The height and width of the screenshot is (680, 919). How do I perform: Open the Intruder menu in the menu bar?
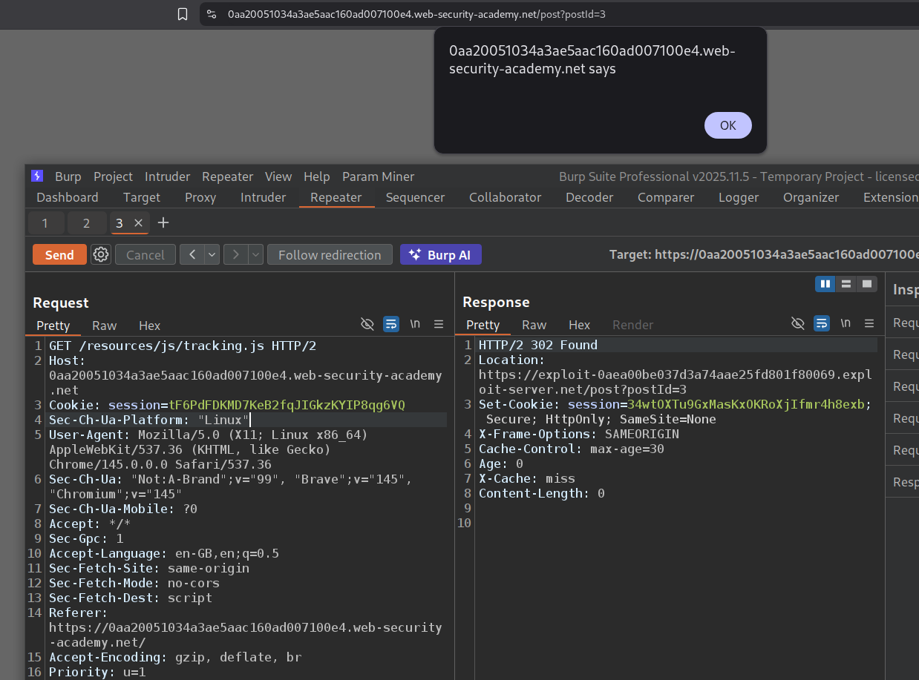[x=167, y=176]
